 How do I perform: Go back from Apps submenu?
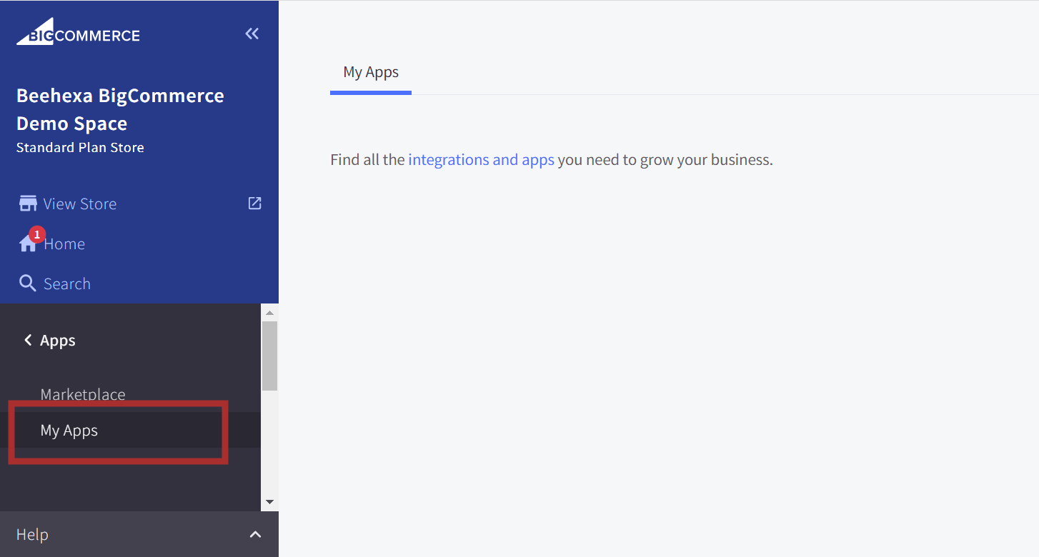pos(28,341)
